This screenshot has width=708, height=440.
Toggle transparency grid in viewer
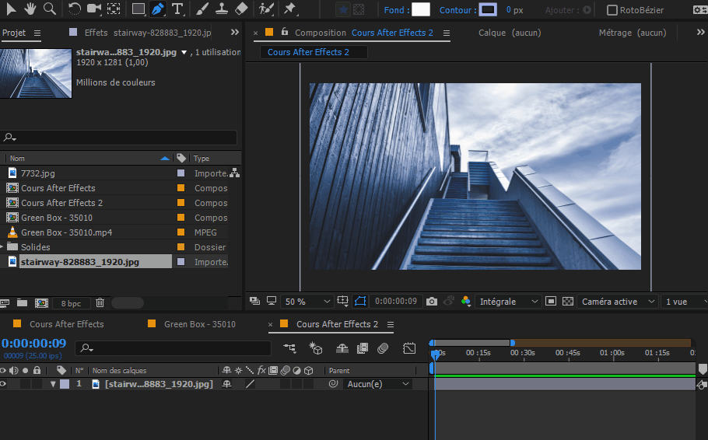coord(568,302)
